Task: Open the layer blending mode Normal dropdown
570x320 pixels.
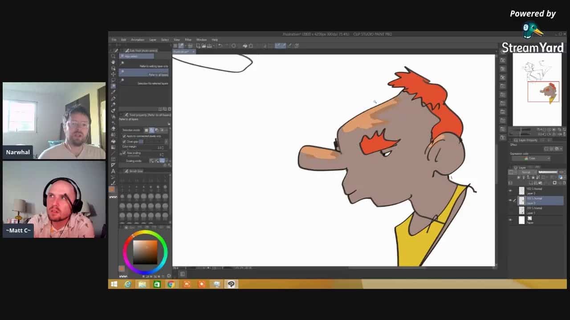Action: tap(526, 172)
